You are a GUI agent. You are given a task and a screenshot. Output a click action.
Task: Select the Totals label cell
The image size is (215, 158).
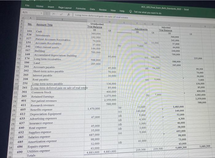click(x=31, y=156)
